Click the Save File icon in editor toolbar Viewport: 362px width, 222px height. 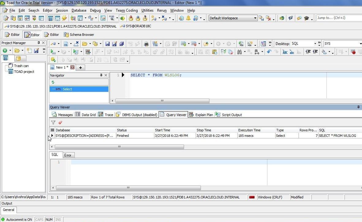pyautogui.click(x=107, y=43)
